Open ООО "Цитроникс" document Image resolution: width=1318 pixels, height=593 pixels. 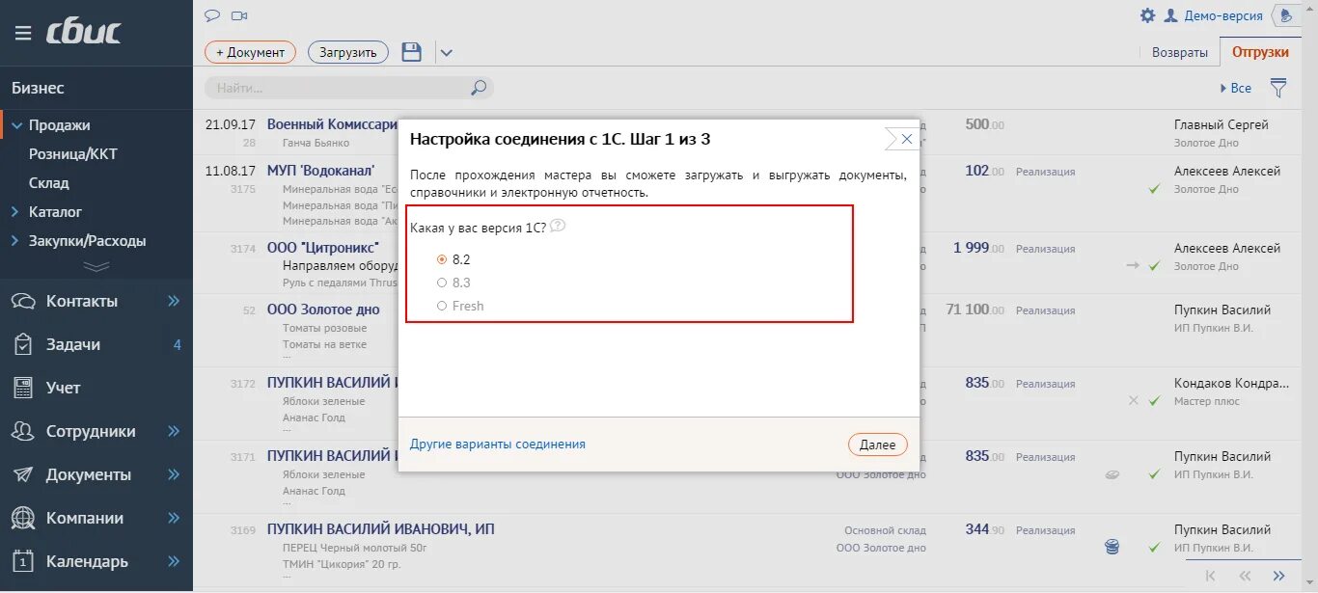click(323, 248)
